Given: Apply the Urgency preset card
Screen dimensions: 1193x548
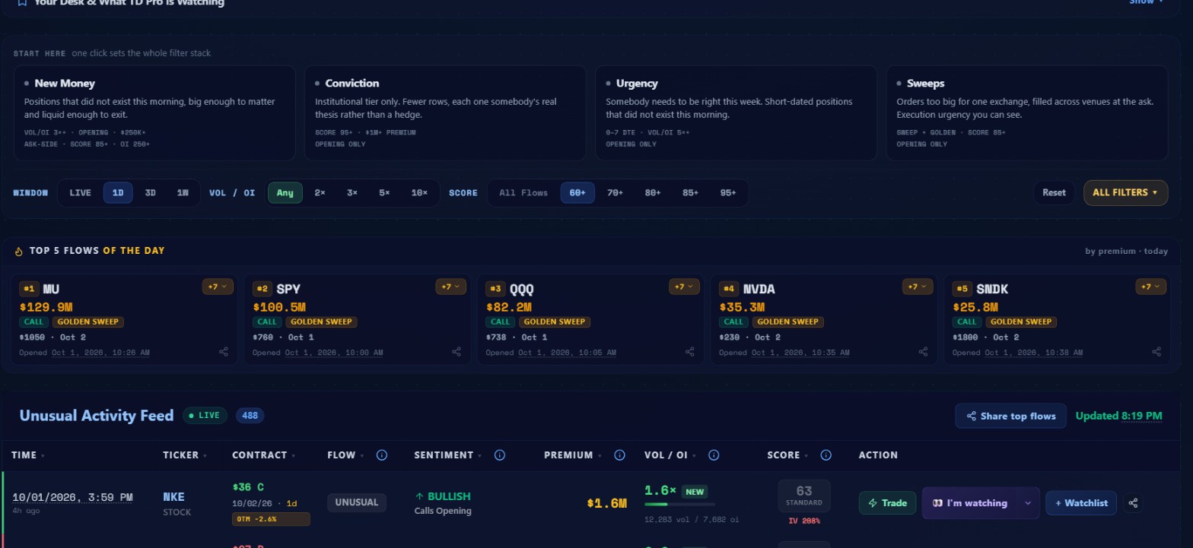Looking at the screenshot, I should (736, 112).
